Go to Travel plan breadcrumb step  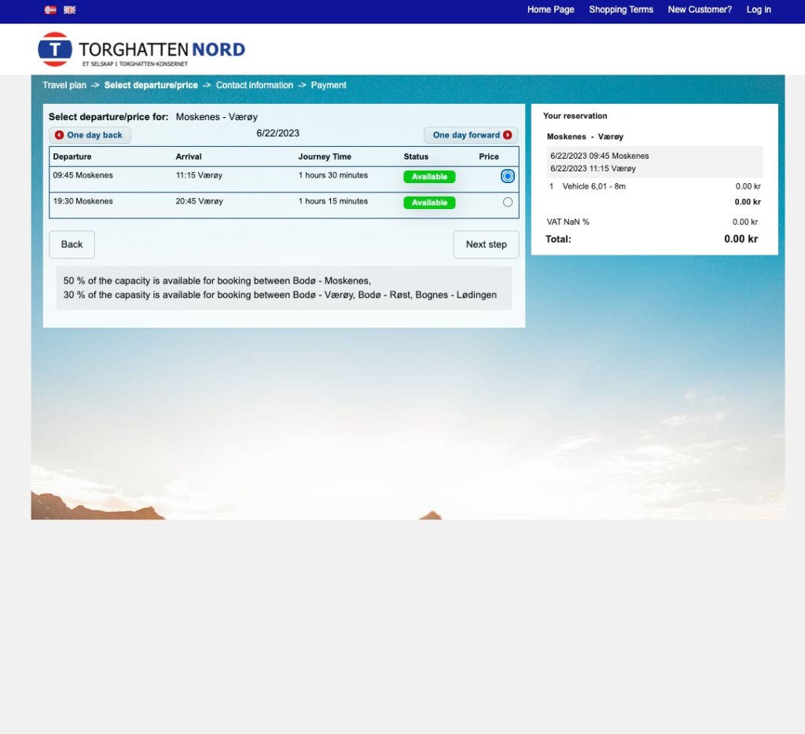[64, 85]
